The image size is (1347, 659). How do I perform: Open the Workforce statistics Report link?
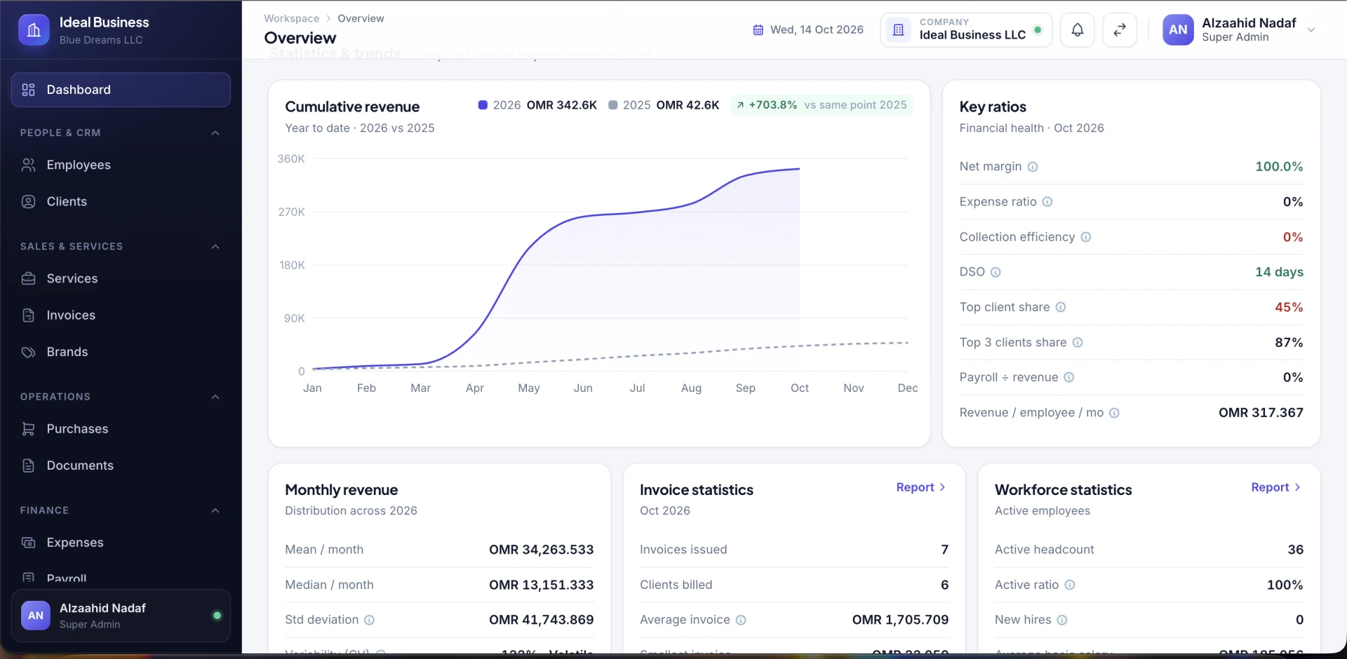(x=1275, y=487)
